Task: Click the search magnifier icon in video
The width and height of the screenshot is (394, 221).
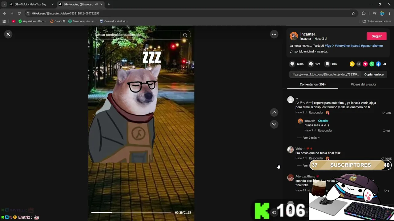Action: tap(185, 35)
